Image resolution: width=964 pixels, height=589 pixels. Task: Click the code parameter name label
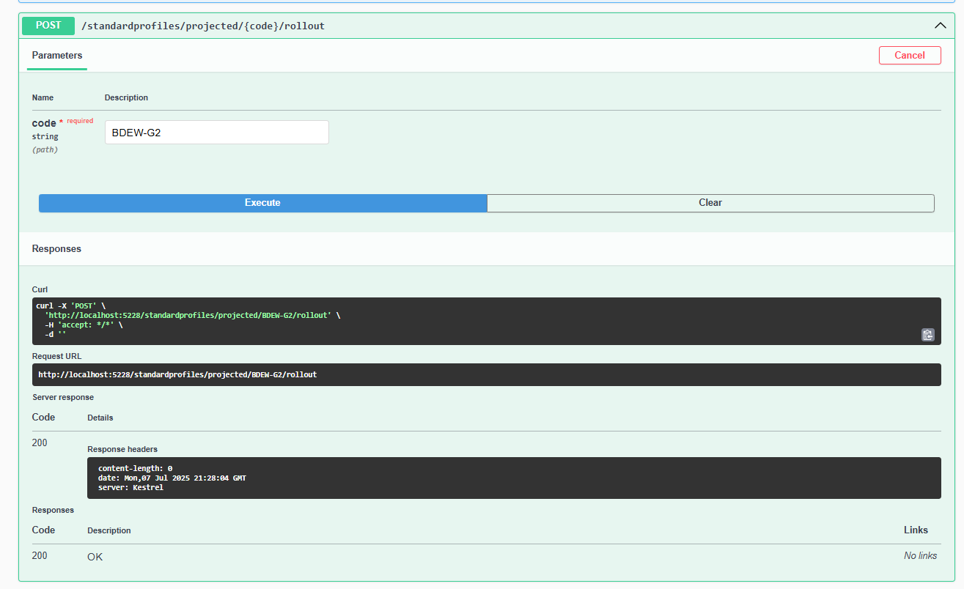click(44, 123)
